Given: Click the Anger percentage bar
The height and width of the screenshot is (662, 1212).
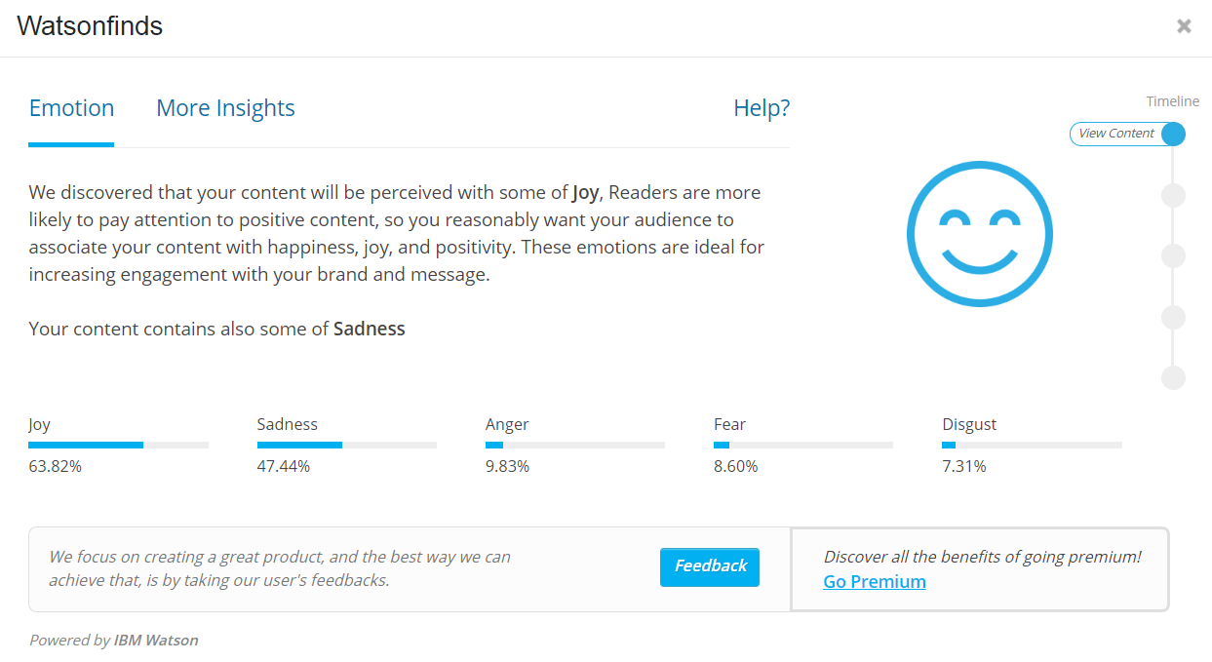Looking at the screenshot, I should 574,445.
